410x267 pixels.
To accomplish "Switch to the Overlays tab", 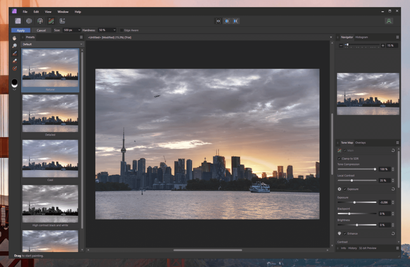I will point(360,143).
